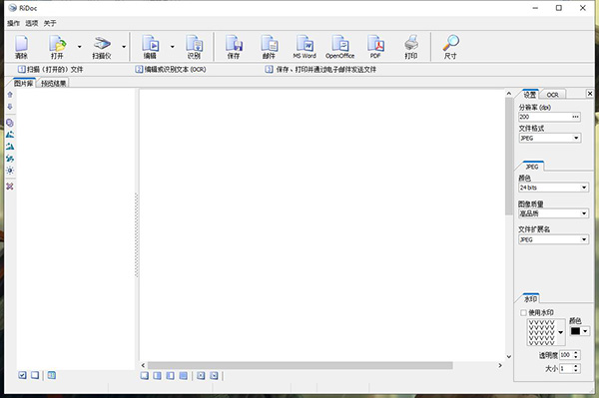Click the flip image icon in left sidebar
Screen dimensions: 599x398
[10, 159]
